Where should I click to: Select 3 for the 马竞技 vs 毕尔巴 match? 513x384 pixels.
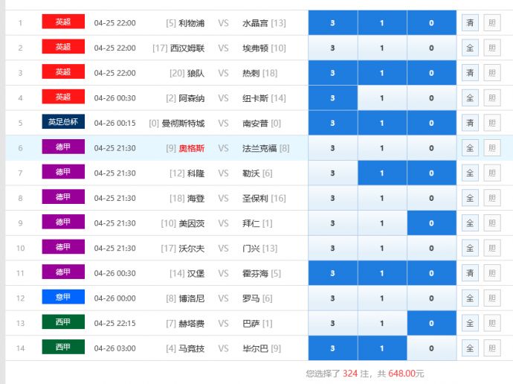point(332,348)
